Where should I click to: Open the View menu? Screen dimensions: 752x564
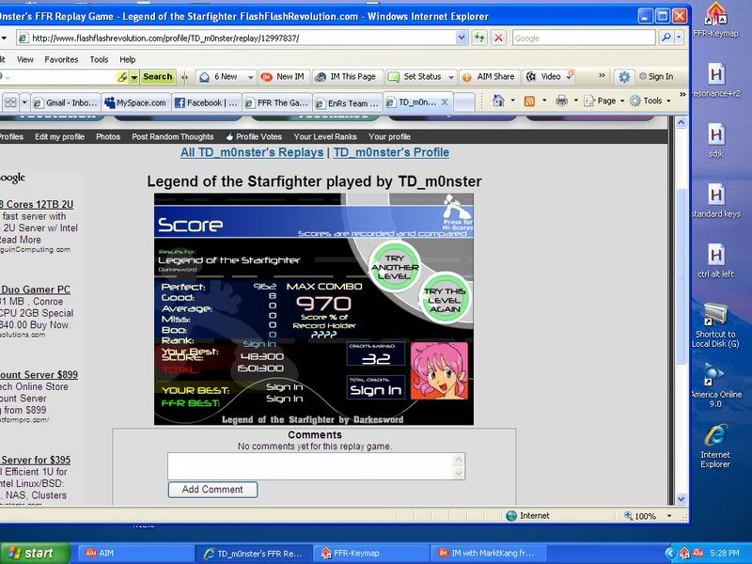tap(25, 59)
